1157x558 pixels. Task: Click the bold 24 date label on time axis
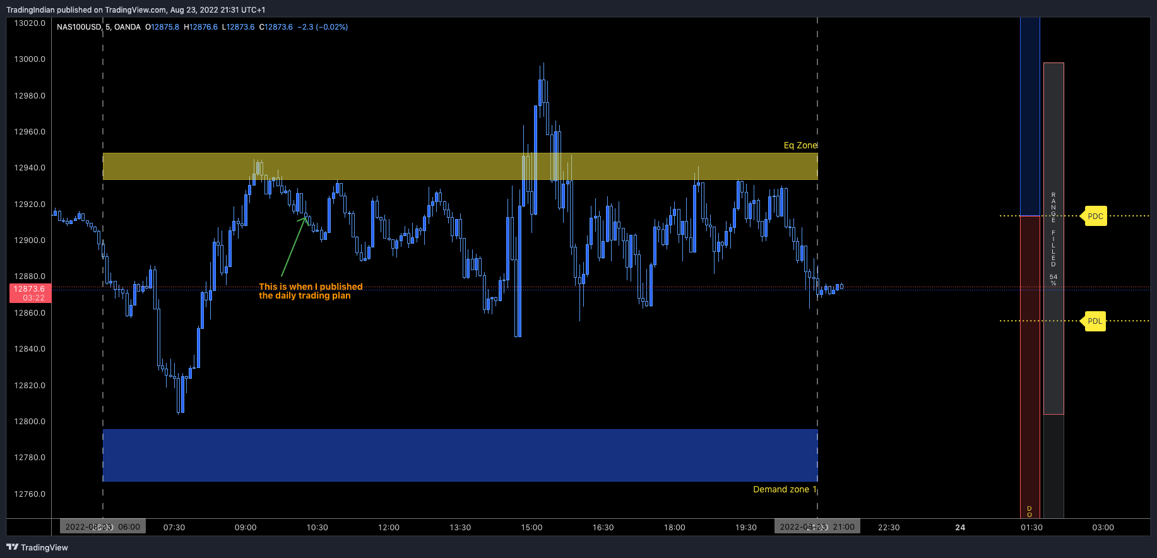pos(960,528)
